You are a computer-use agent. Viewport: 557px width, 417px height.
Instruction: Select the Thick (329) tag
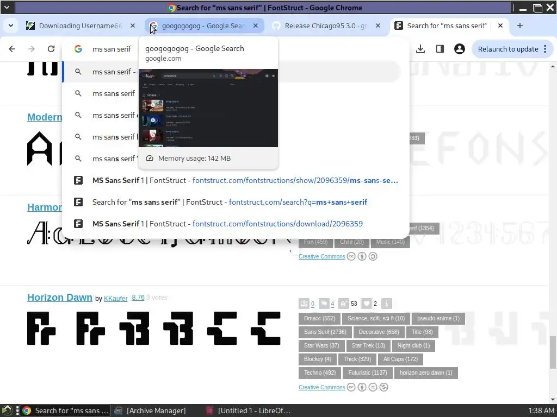point(357,359)
